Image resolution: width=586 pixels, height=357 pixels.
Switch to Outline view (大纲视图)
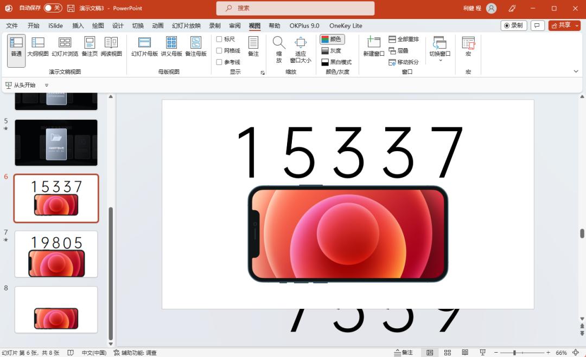[38, 47]
